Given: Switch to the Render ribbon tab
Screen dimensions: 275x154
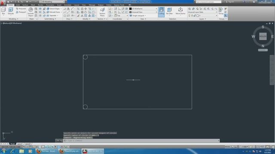Looking at the screenshot, I should pos(40,5).
